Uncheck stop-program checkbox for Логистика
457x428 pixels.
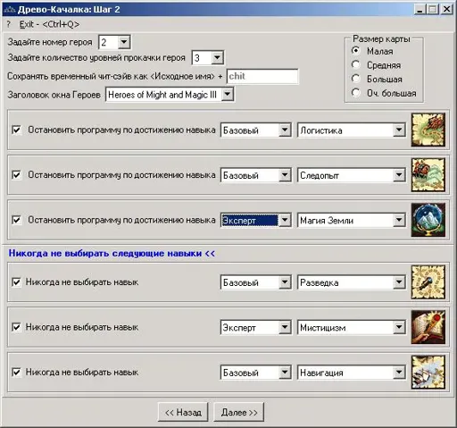tap(16, 130)
